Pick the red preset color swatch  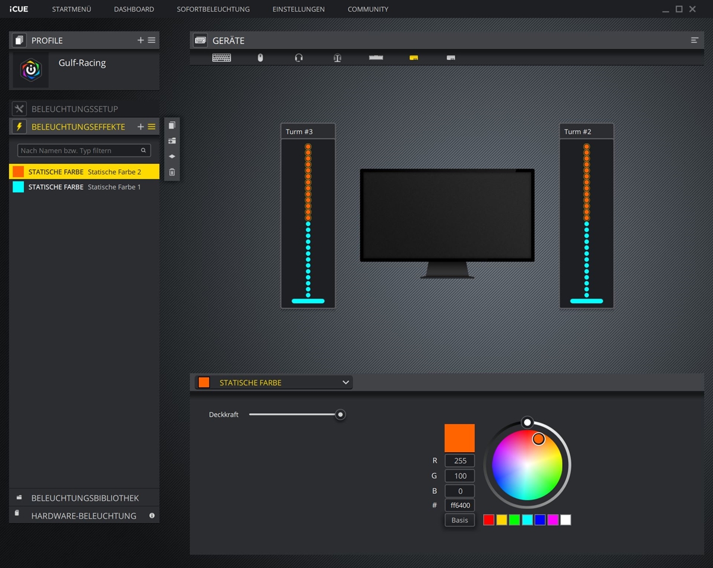[x=489, y=520]
